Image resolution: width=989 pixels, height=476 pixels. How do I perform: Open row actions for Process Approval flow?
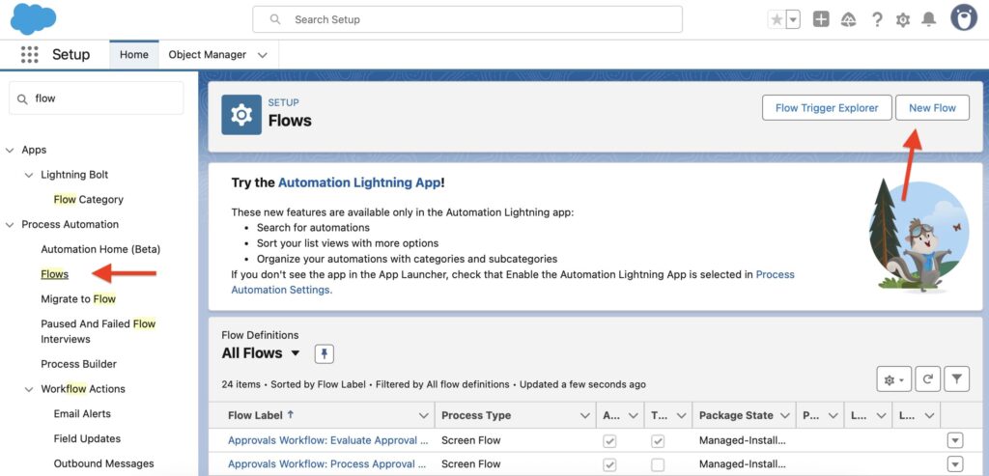[x=955, y=464]
